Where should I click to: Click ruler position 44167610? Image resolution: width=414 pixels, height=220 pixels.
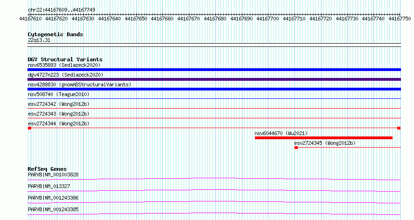pyautogui.click(x=30, y=19)
